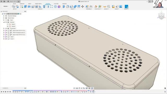Viewport: 167px width, 94px height.
Task: Toggle visibility of Sketch2
Action: (8, 26)
